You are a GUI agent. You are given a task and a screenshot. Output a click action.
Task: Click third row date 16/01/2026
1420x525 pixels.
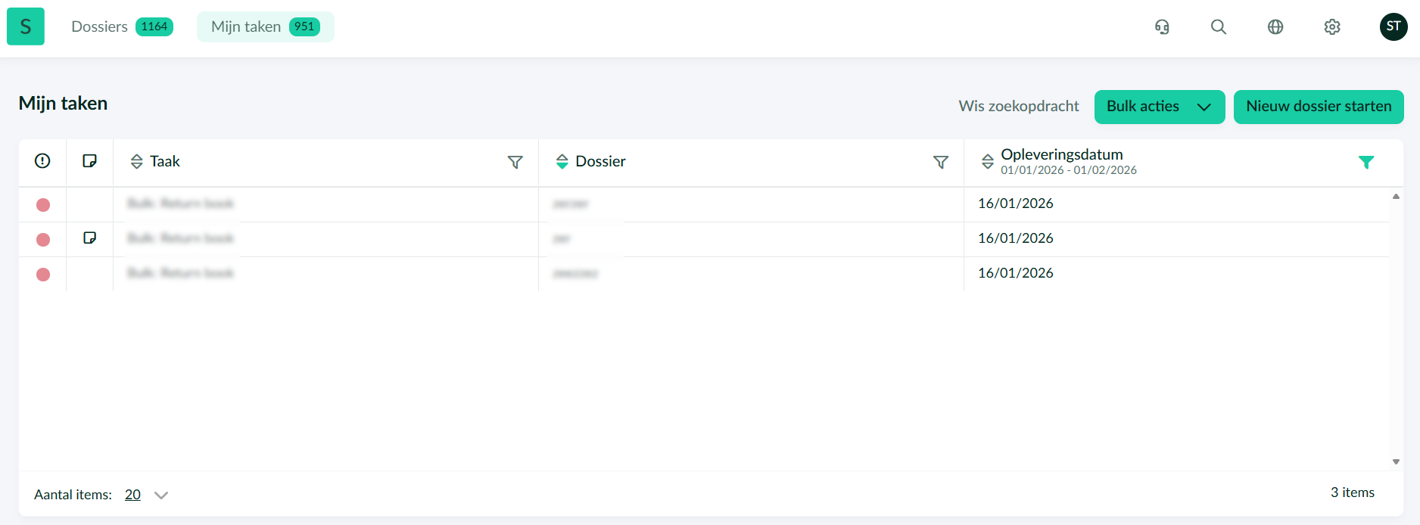(x=1015, y=273)
